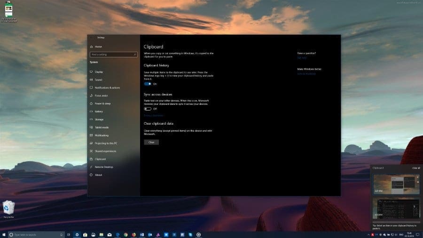423x238 pixels.
Task: Open Sound settings from the sidebar
Action: (90, 80)
